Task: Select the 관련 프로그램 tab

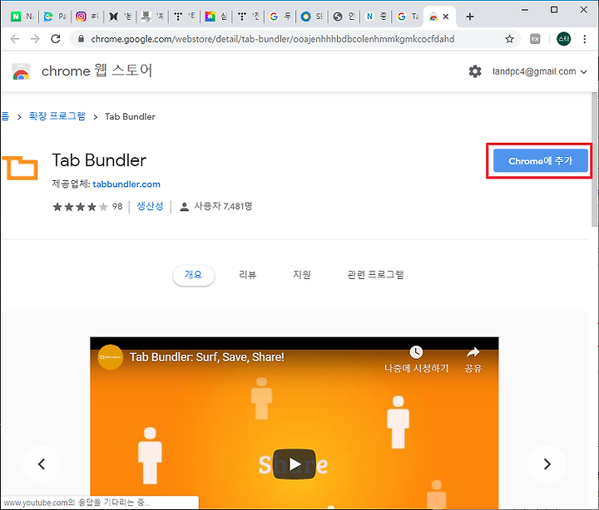Action: (x=375, y=275)
